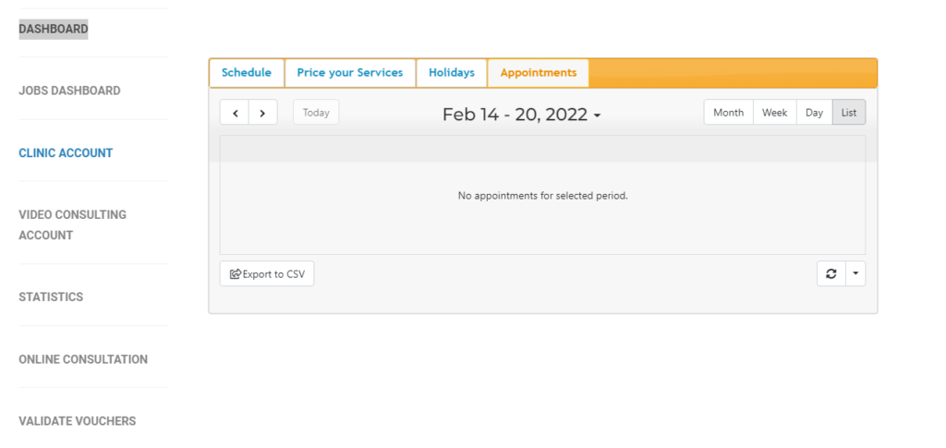
Task: Open Jobs Dashboard in sidebar
Action: 69,91
